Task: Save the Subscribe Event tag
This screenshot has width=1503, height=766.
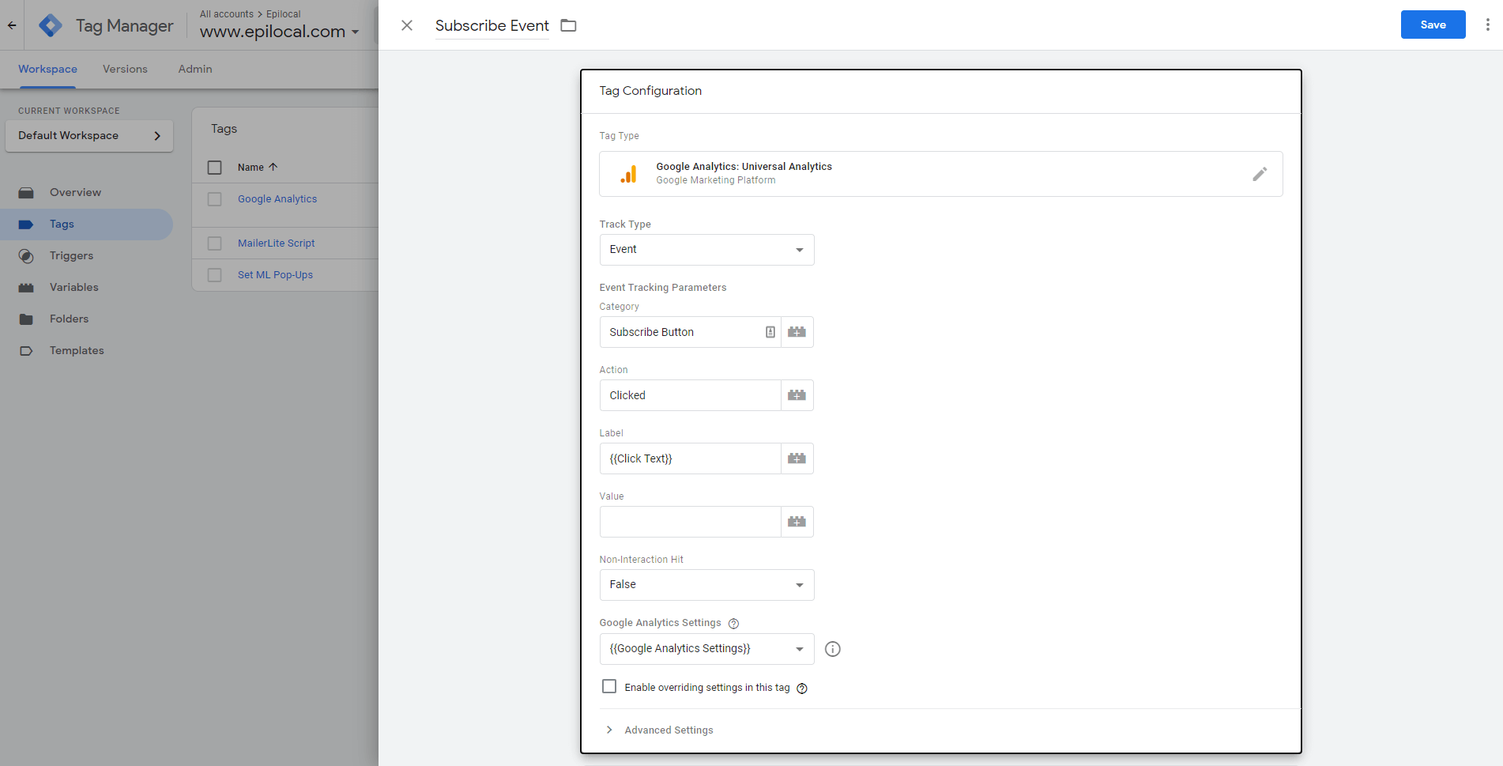Action: pyautogui.click(x=1433, y=25)
